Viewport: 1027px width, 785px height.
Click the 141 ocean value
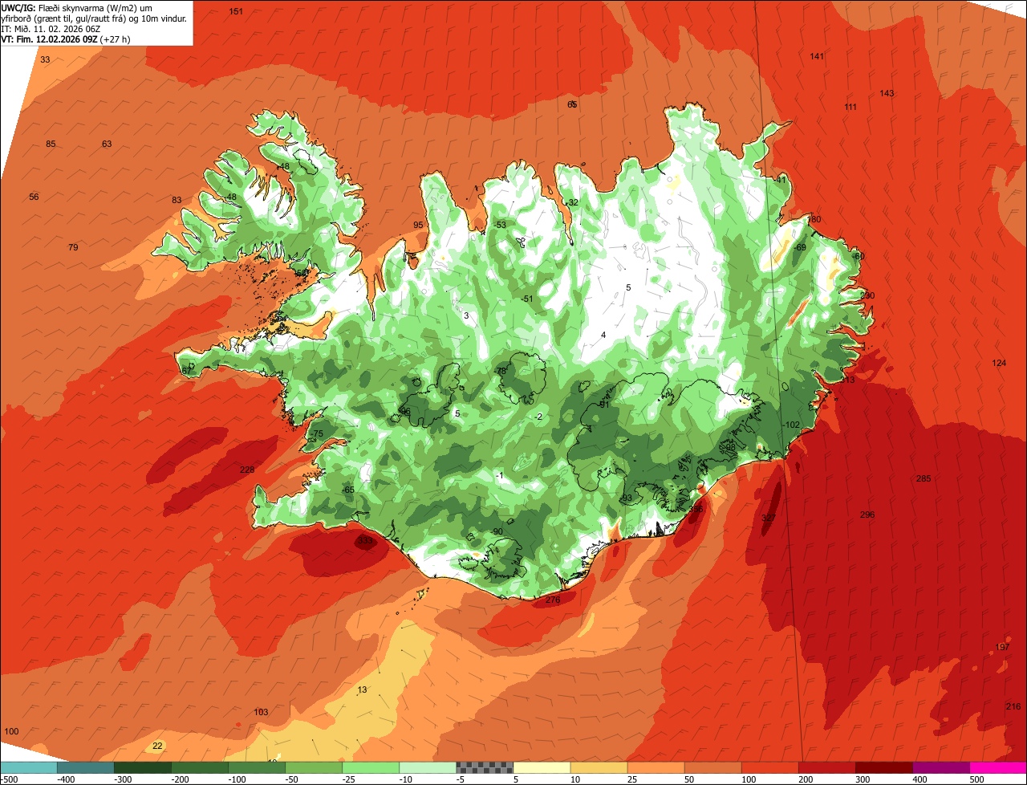point(817,56)
